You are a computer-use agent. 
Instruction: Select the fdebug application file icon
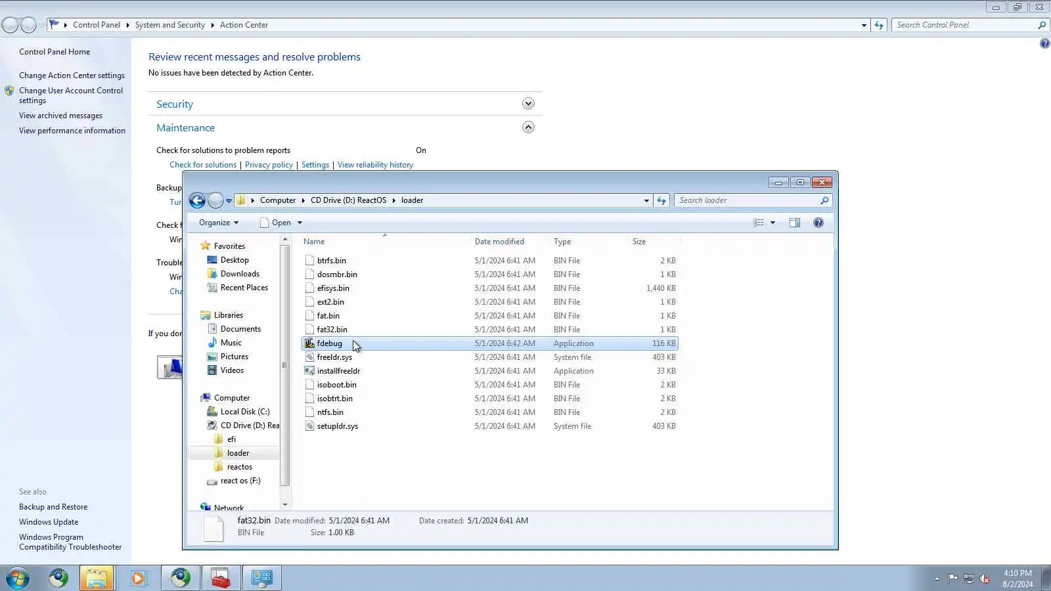coord(309,343)
